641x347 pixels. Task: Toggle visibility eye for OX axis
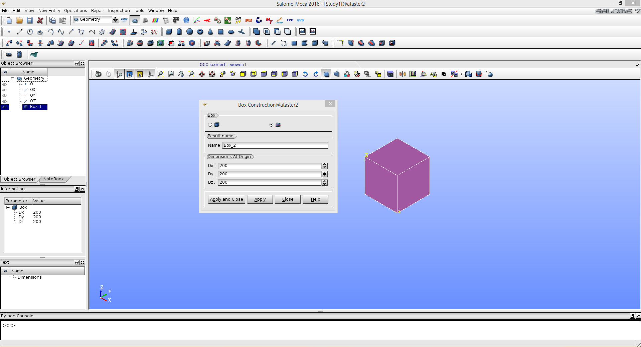[x=5, y=90]
